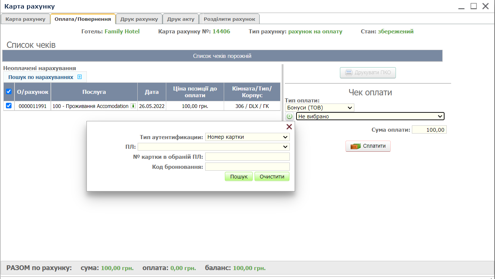Screen dimensions: 495x279
Task: Click the money icon on Сплатити button
Action: pos(355,146)
